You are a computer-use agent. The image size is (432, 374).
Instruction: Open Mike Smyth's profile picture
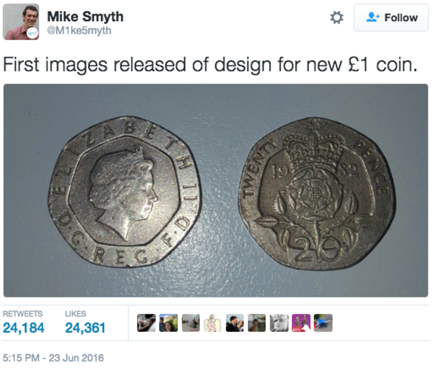[x=21, y=22]
